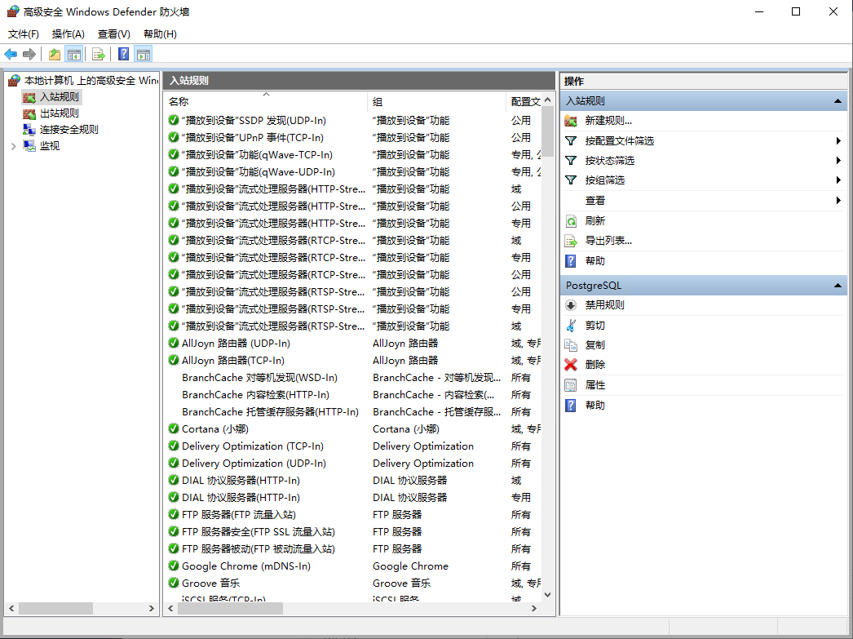
Task: Click the green check icon of Cortana (小娜) rule
Action: pos(174,429)
